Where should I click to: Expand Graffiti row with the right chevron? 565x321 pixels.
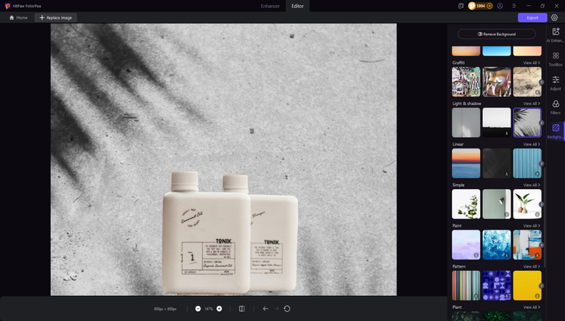coord(541,82)
